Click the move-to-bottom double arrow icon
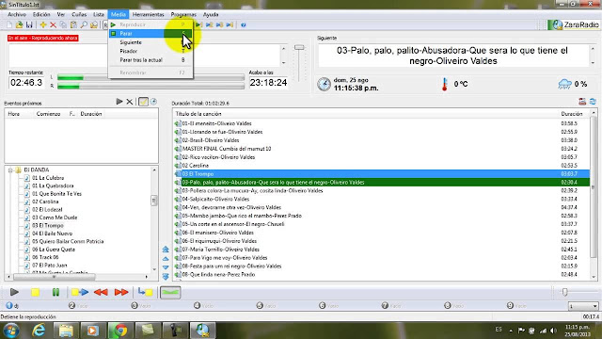This screenshot has height=339, width=602. [x=166, y=277]
